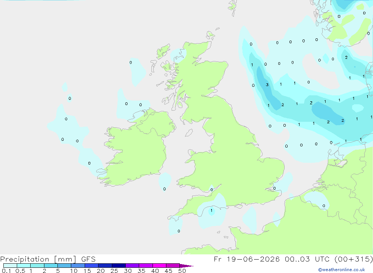Click the 20–25 mm dark blue legend swatch

[x=105, y=266]
